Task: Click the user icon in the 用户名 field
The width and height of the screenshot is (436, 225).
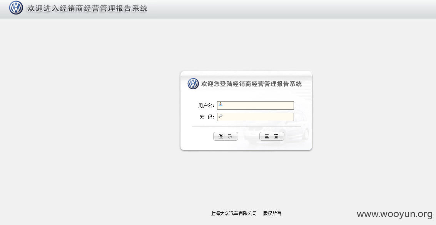Action: click(221, 105)
